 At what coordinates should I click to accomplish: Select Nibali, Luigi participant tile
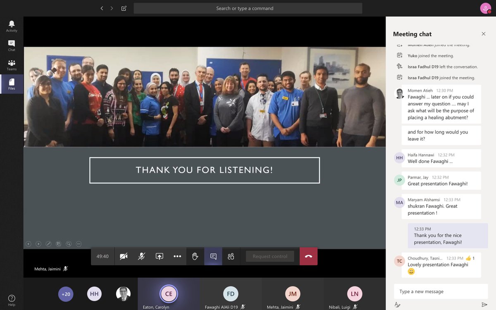354,294
